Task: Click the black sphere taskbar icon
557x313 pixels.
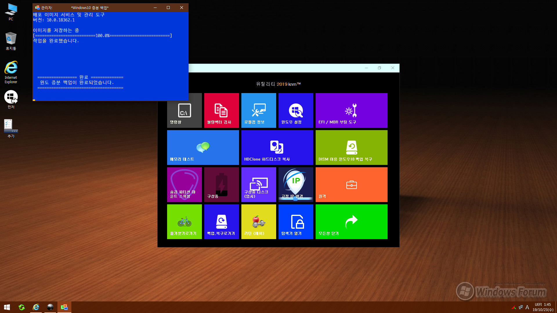Action: coord(50,307)
